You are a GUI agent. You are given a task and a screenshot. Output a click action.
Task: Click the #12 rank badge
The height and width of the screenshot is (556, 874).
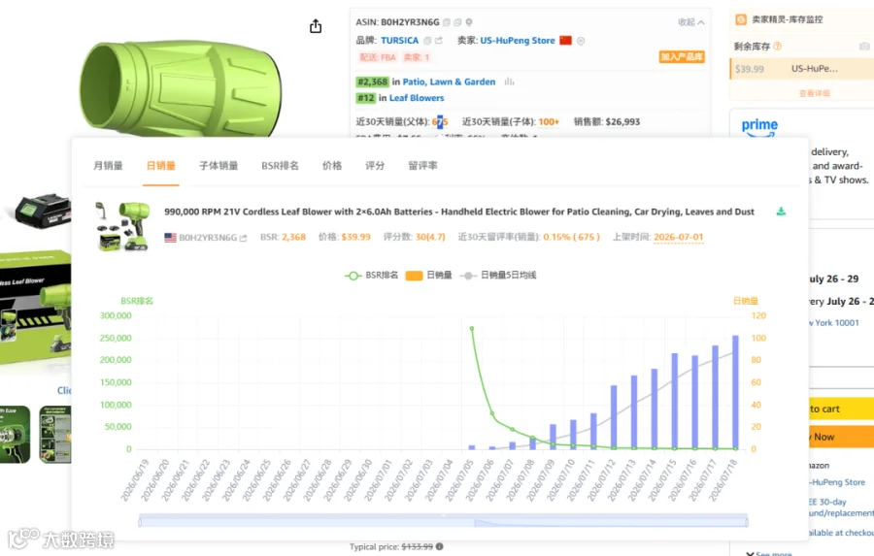click(366, 98)
